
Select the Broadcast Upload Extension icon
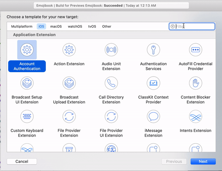(69, 83)
